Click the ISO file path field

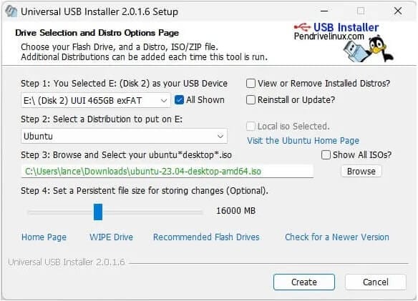tap(167, 172)
